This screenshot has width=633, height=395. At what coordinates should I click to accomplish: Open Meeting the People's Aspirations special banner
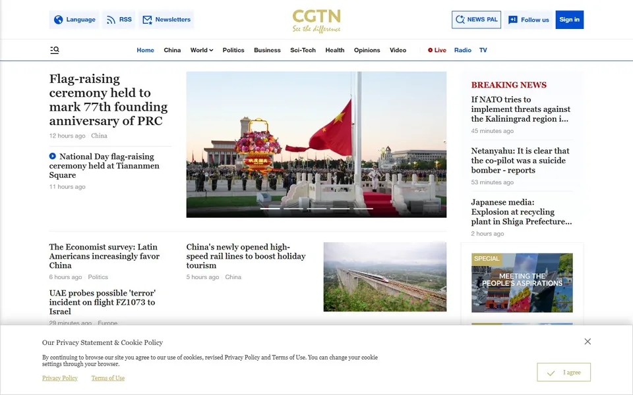(x=522, y=282)
